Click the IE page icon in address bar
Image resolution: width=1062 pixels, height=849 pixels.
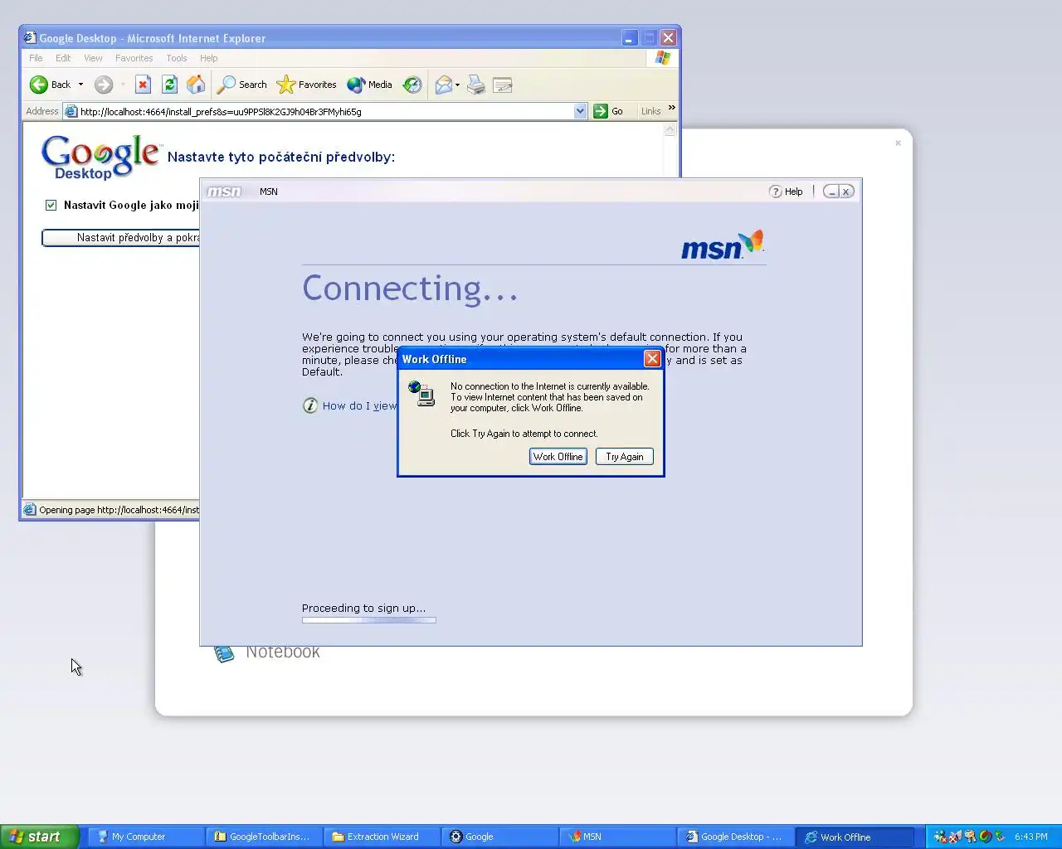point(71,111)
